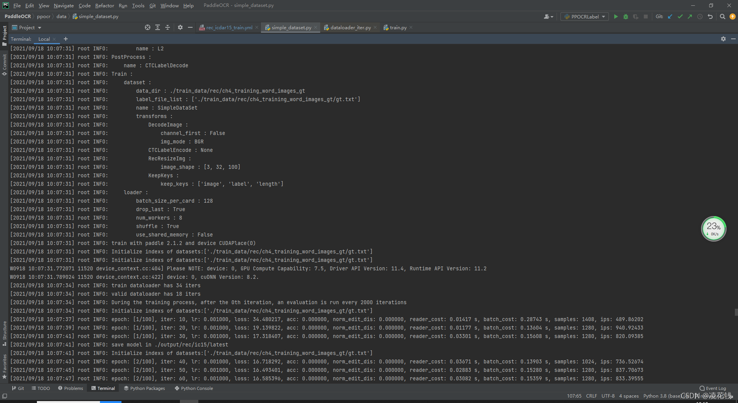Close the train.py editor tab
Viewport: 738px width, 403px height.
411,27
